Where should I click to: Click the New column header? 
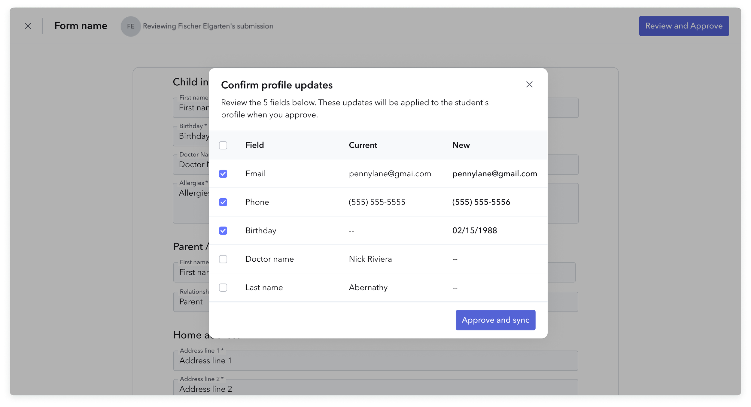coord(461,145)
